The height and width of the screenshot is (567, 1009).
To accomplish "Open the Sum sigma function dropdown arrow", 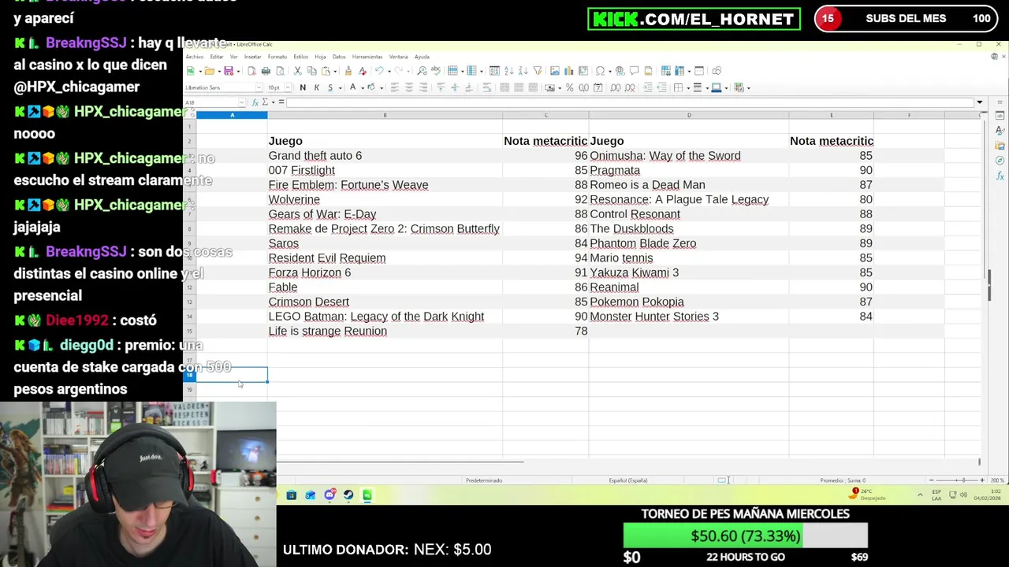I will [273, 102].
